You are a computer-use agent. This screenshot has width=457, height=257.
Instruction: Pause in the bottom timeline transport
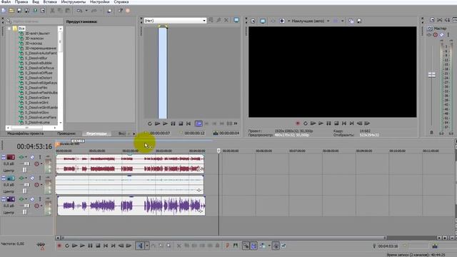coord(90,246)
